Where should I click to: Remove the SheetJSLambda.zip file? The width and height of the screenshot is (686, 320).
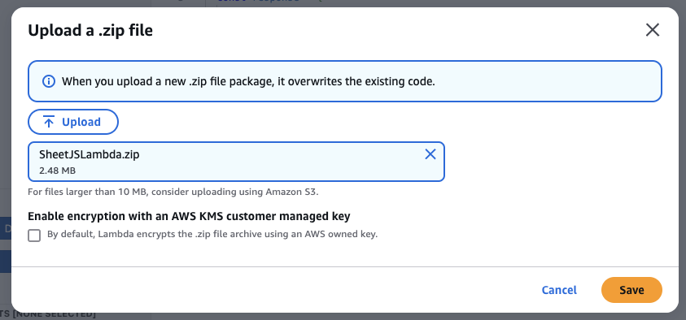coord(430,154)
